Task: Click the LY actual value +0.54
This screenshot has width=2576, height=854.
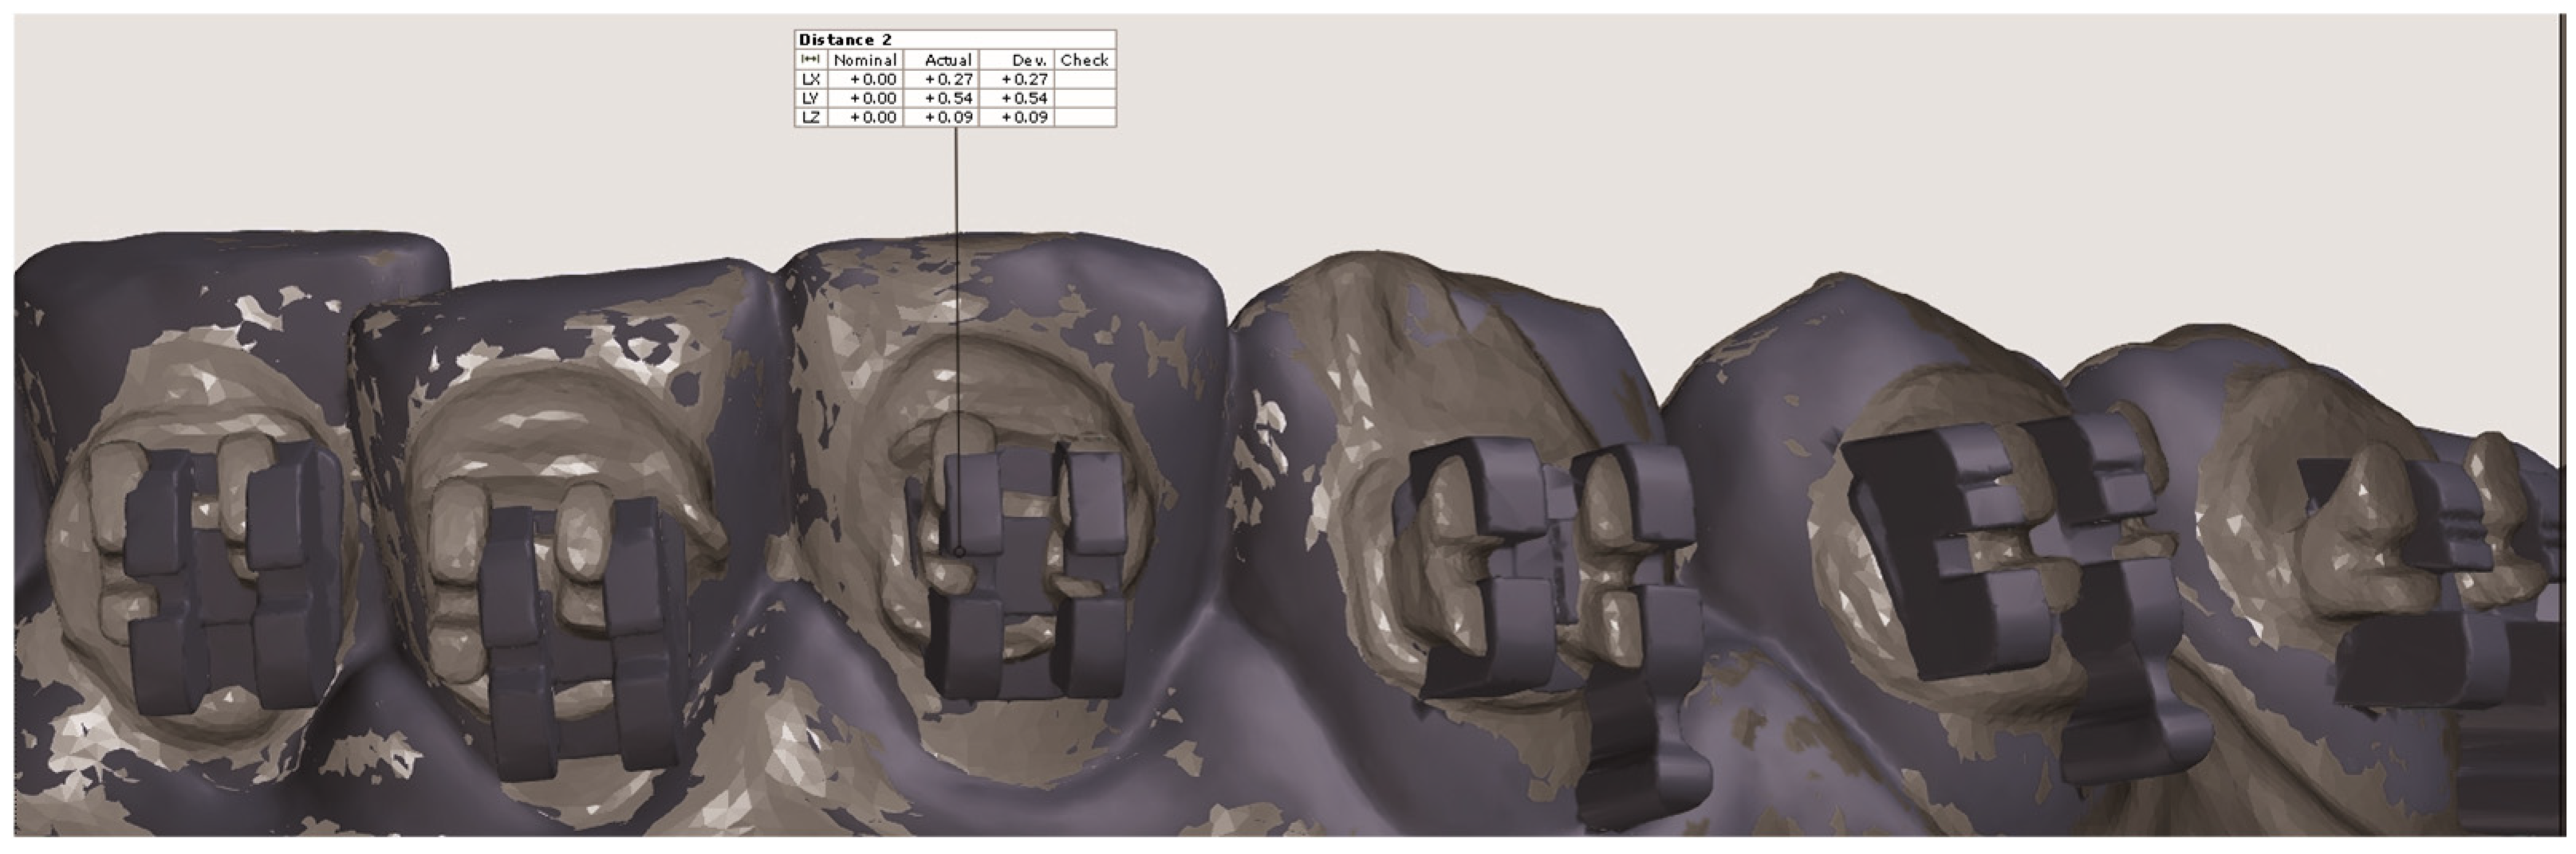Action: pos(948,98)
